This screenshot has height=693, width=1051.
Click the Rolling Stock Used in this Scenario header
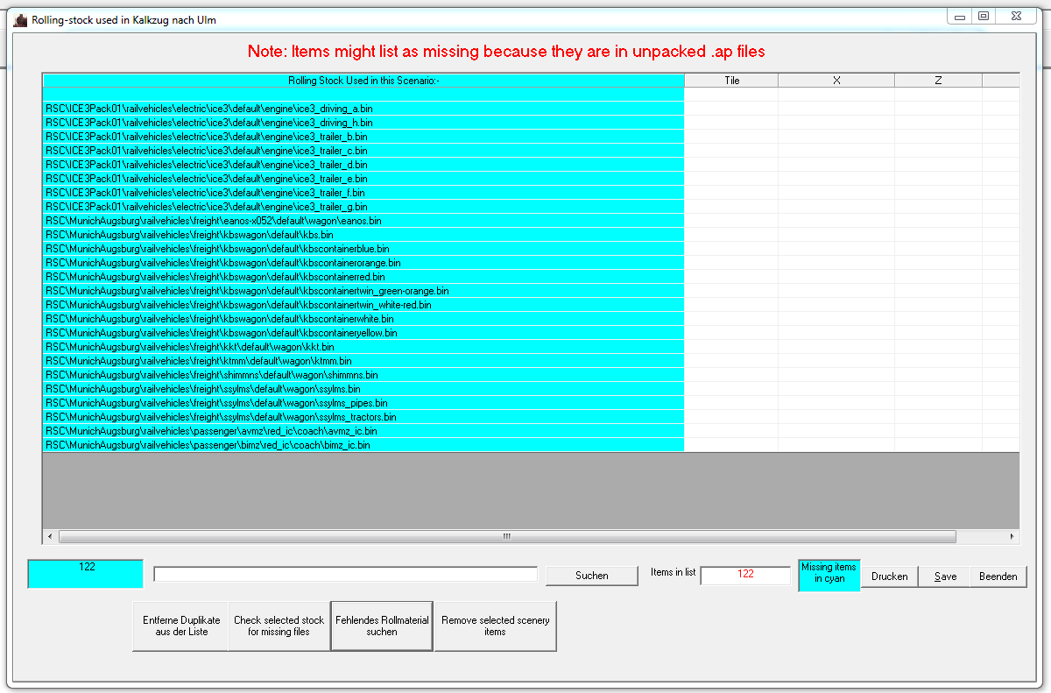point(363,80)
